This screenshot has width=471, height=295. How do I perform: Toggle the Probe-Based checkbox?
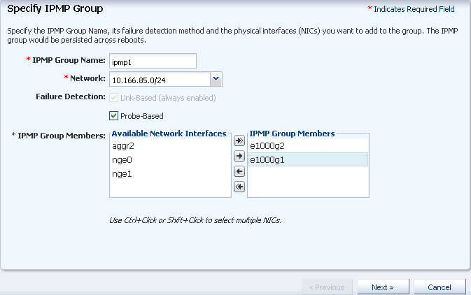[113, 116]
